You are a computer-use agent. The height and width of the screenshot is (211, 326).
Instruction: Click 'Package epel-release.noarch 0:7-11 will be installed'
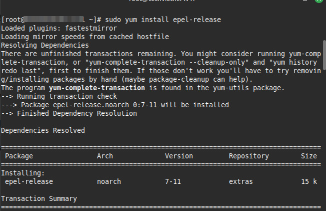[x=125, y=105]
